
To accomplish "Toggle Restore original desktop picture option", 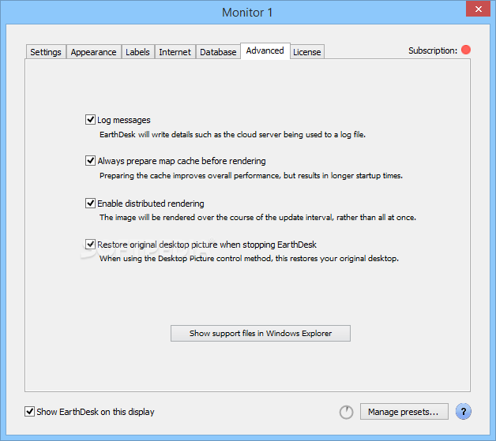I will click(91, 245).
